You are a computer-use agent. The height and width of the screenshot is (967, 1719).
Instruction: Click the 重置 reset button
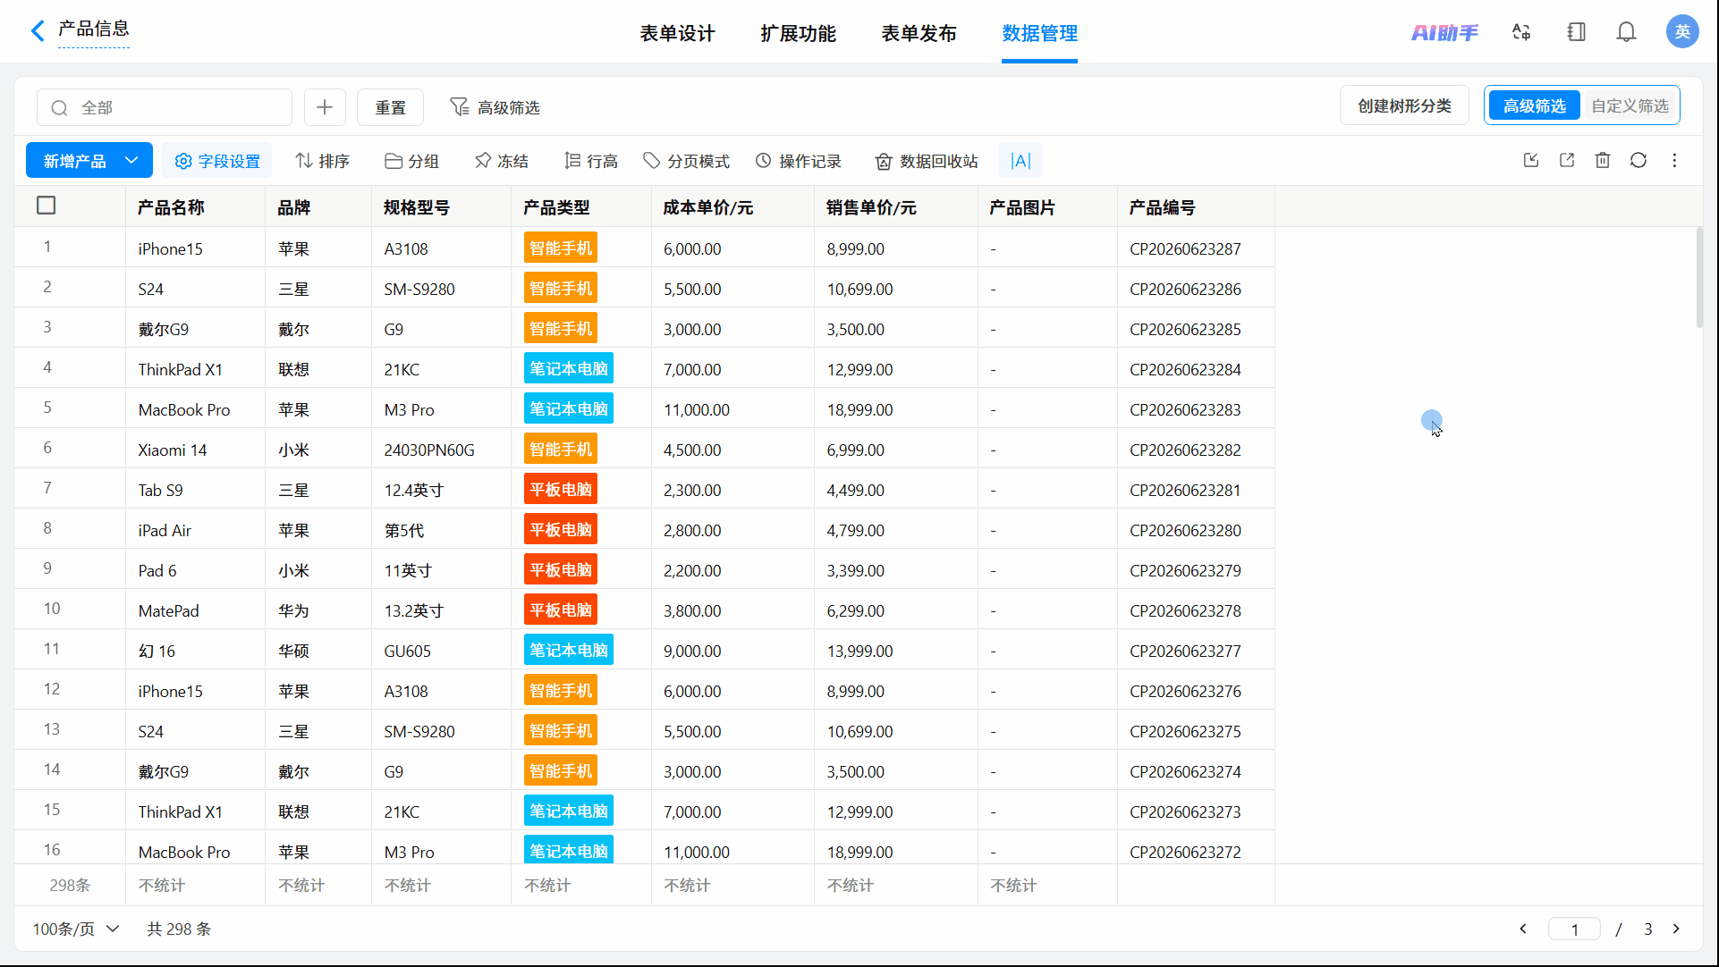(x=390, y=107)
